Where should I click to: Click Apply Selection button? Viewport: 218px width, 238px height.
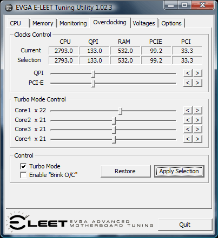(179, 171)
